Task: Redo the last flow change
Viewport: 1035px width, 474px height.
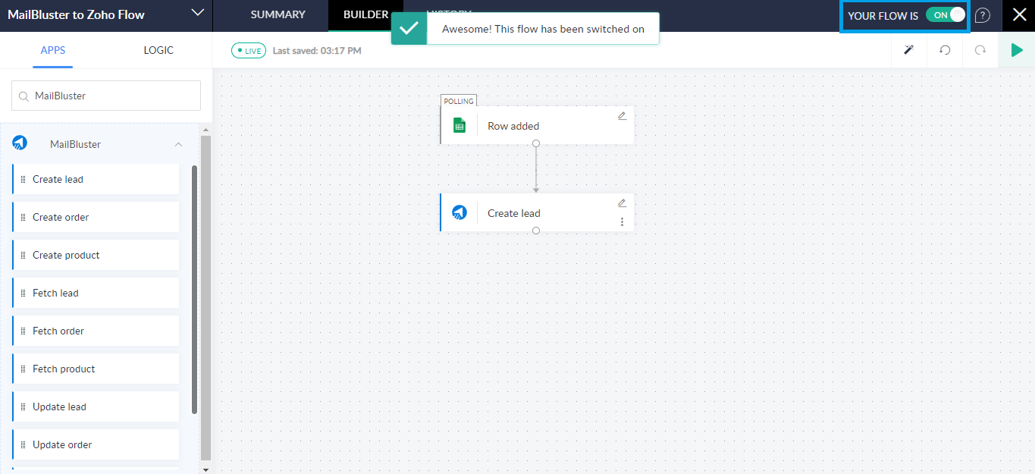Action: click(x=980, y=49)
